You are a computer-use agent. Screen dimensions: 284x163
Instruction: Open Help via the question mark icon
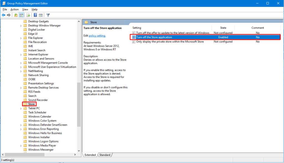tap(35, 15)
